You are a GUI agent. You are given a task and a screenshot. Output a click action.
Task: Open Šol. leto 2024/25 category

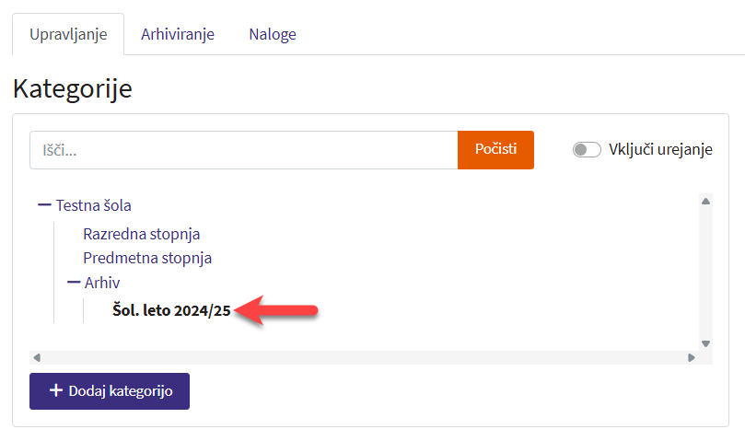170,310
